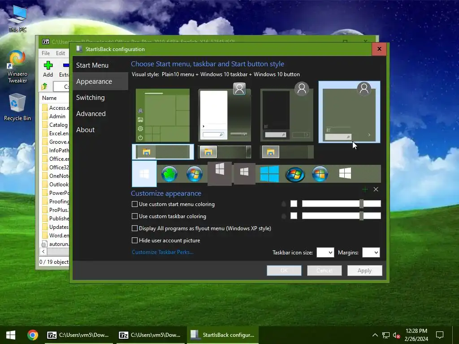Pick the blue glossy Windows orb button
459x344 pixels.
point(320,174)
